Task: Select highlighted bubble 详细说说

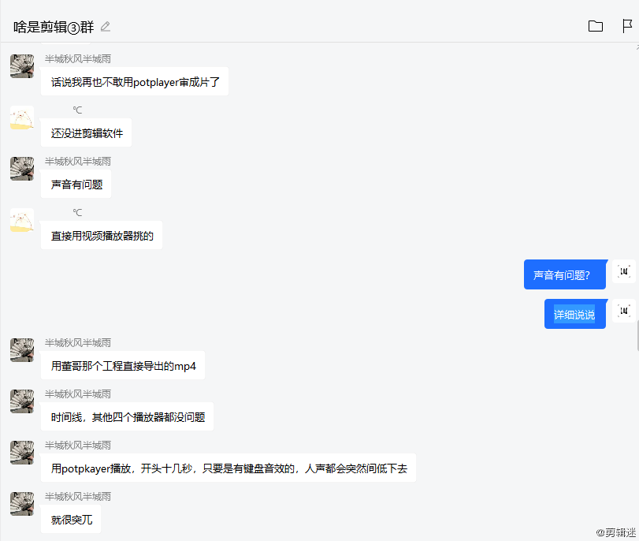Action: [575, 314]
